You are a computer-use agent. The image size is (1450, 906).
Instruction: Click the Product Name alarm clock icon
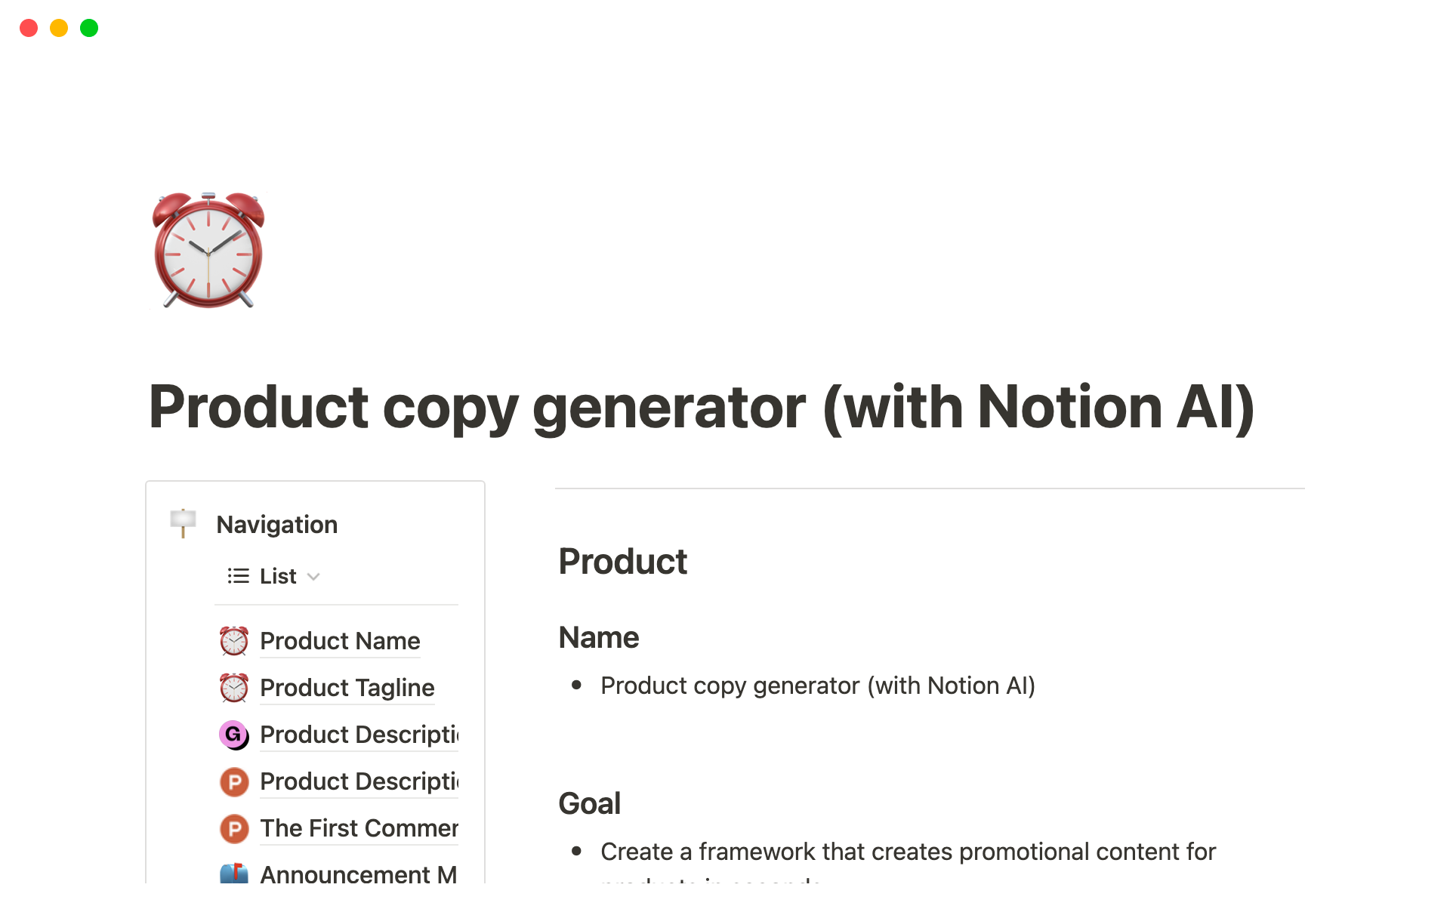pyautogui.click(x=235, y=639)
